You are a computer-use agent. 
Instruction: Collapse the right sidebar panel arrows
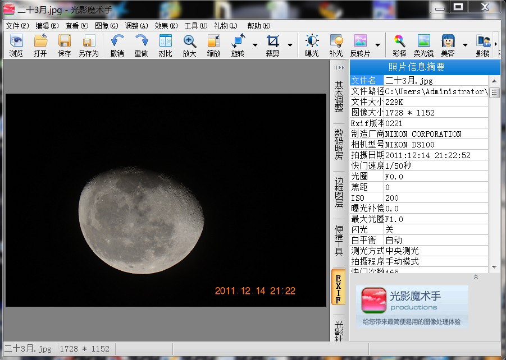[339, 67]
